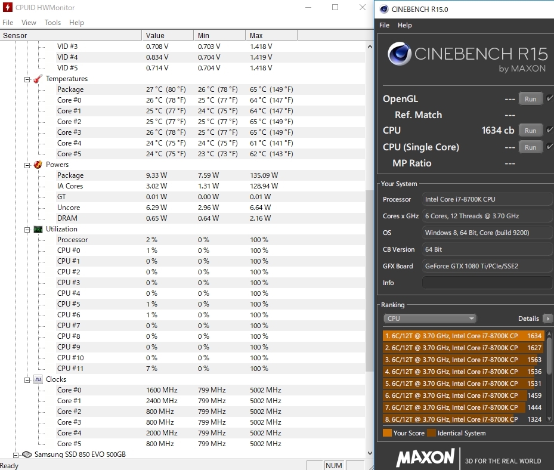Image resolution: width=554 pixels, height=470 pixels.
Task: Click the Min column header
Action: [220, 35]
